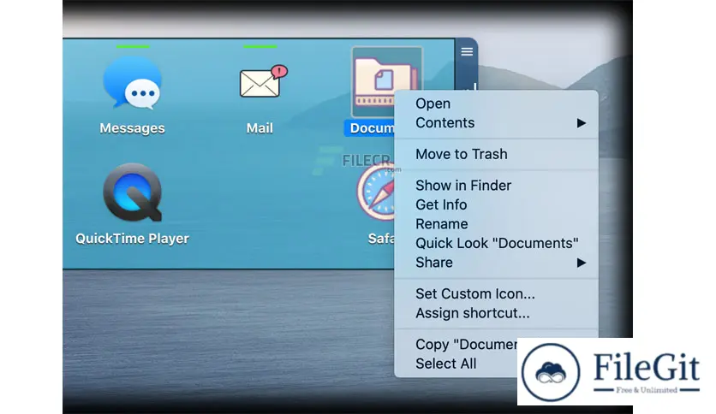The image size is (716, 414).
Task: Choose Show in Finder
Action: point(497,186)
